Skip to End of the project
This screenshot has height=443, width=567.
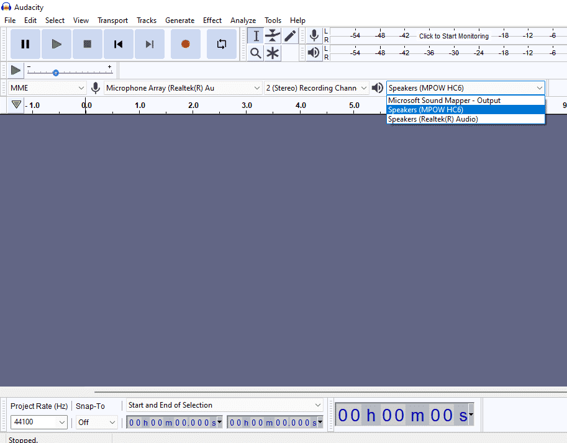pyautogui.click(x=150, y=44)
